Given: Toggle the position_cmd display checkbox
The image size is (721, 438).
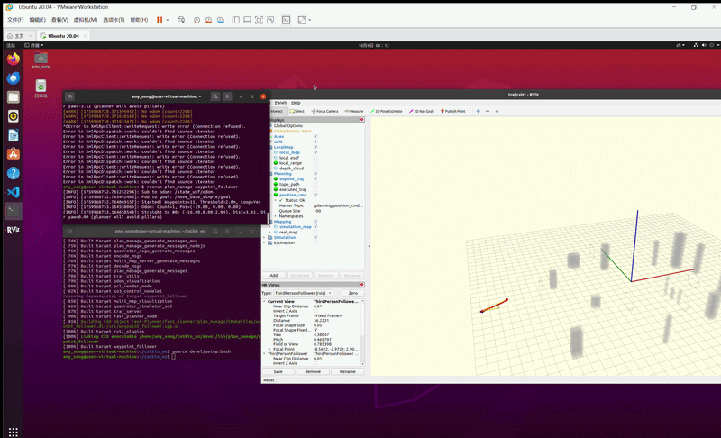Looking at the screenshot, I should tap(315, 195).
